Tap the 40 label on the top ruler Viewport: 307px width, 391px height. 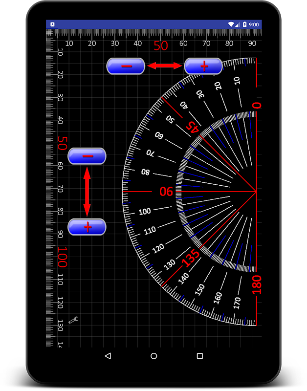(138, 43)
